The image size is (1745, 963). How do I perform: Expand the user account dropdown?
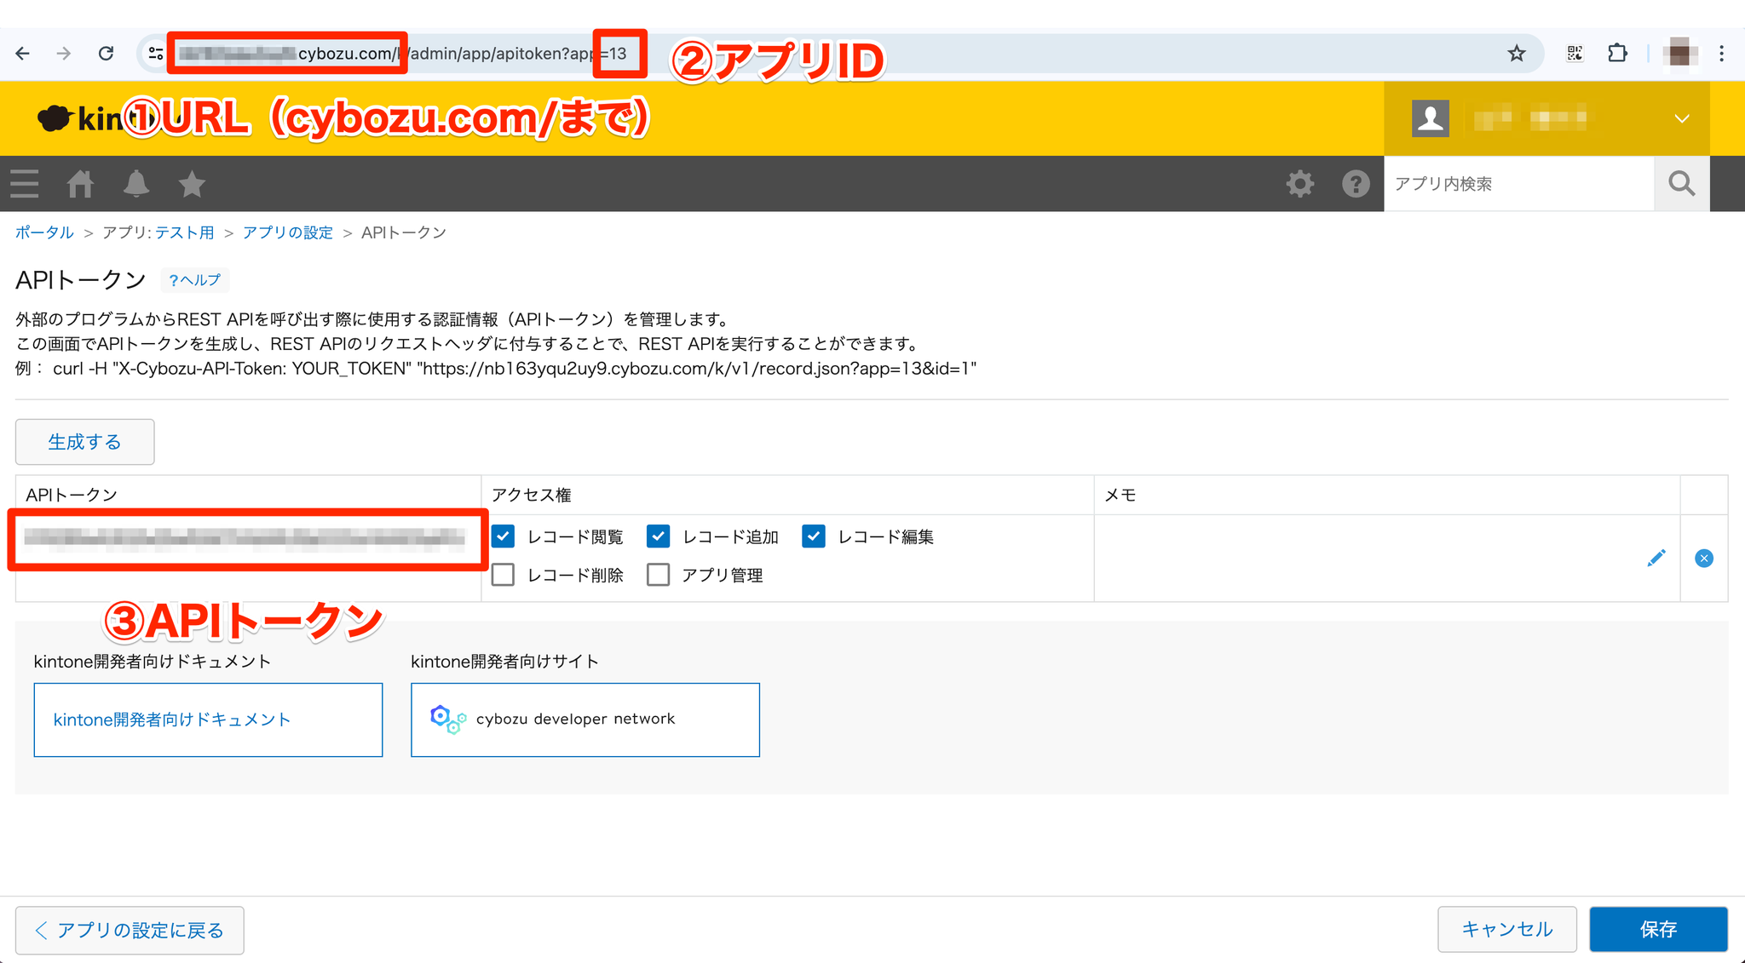[x=1681, y=118]
